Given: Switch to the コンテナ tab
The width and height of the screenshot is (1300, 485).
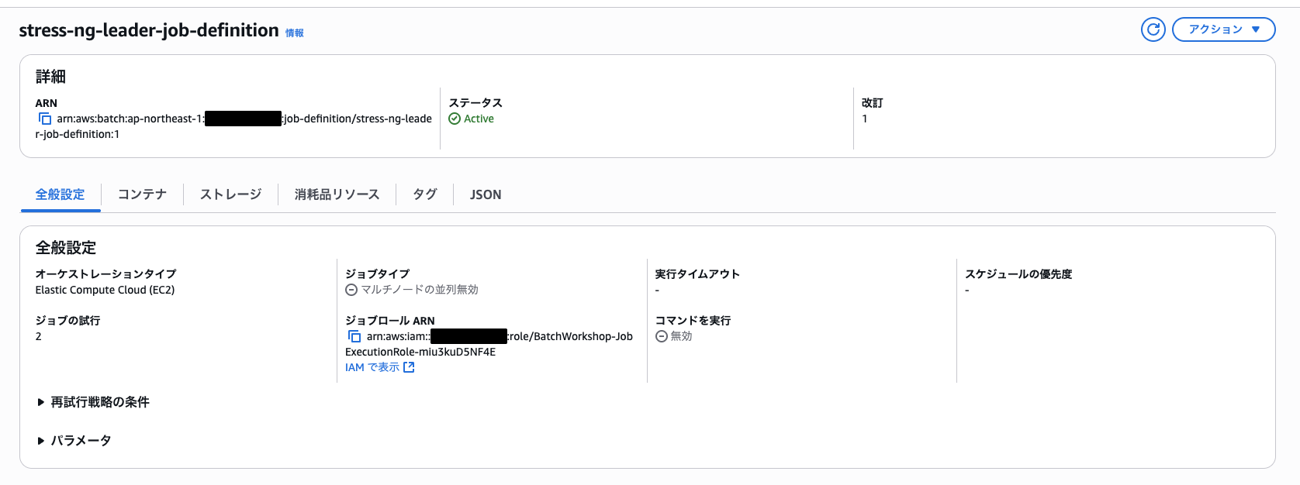Looking at the screenshot, I should (142, 194).
